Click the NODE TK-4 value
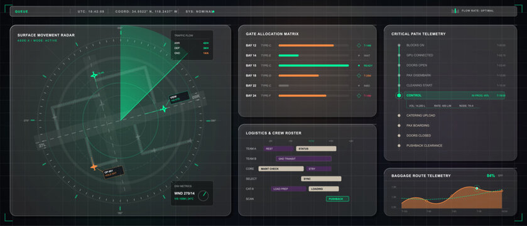The image size is (527, 226). pyautogui.click(x=465, y=105)
